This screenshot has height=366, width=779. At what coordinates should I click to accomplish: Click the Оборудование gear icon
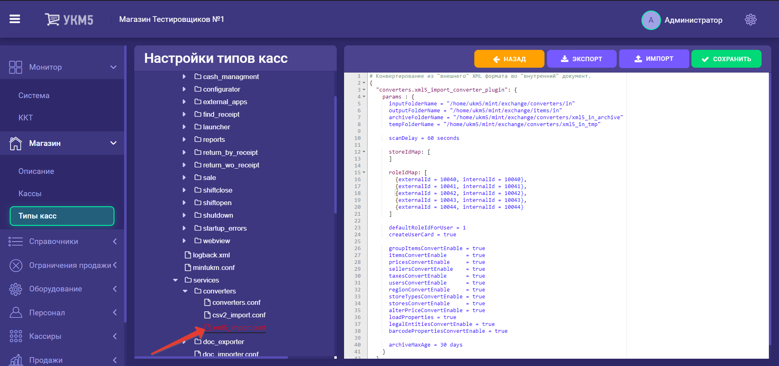(x=15, y=289)
